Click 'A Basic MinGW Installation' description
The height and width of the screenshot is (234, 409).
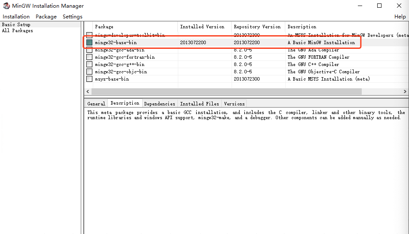pyautogui.click(x=321, y=42)
